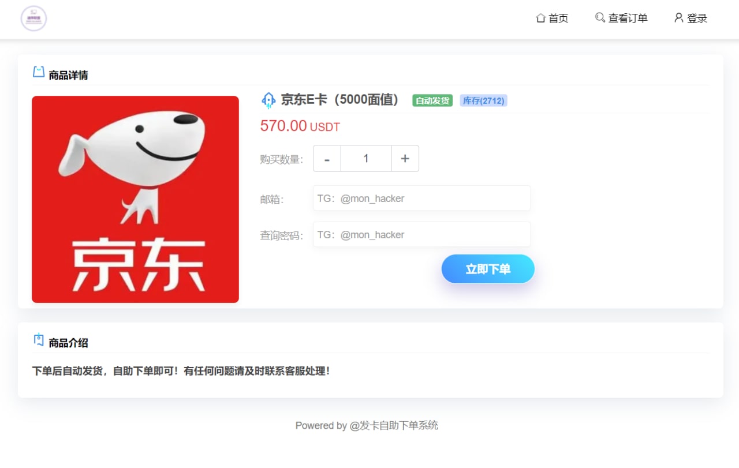Click the gift icon beside 商品介绍

coord(38,340)
